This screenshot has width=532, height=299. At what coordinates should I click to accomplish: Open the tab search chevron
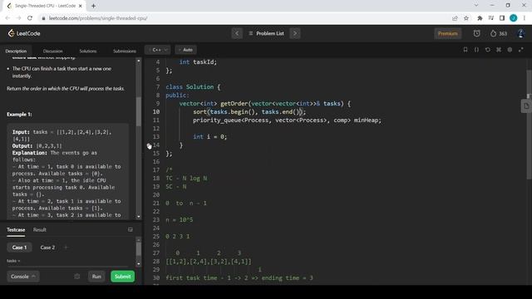click(476, 6)
